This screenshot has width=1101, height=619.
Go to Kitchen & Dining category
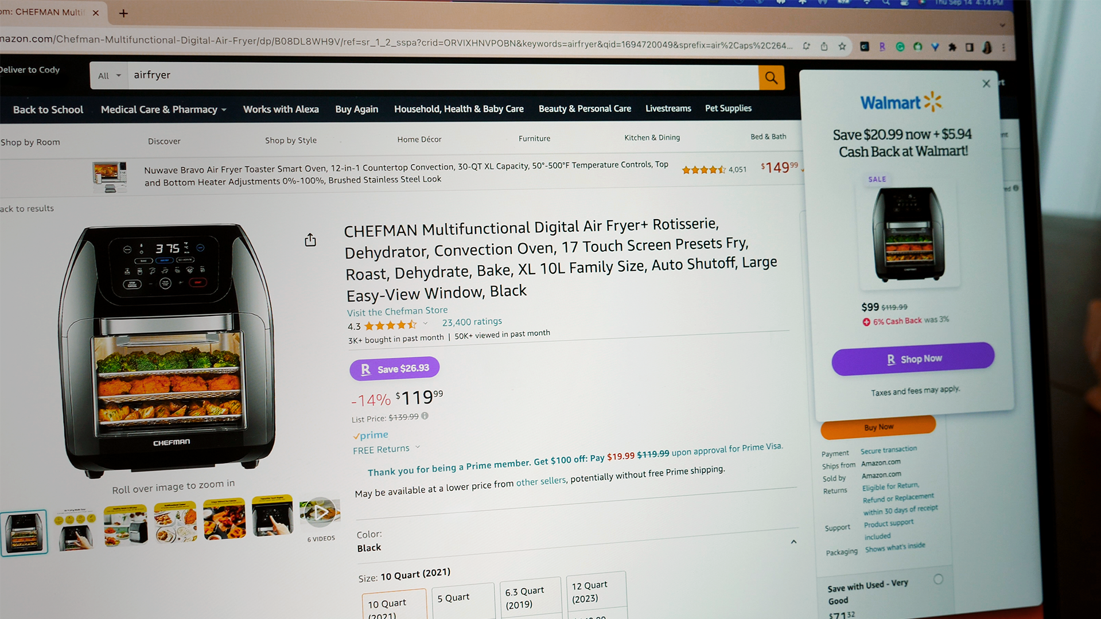(x=652, y=138)
